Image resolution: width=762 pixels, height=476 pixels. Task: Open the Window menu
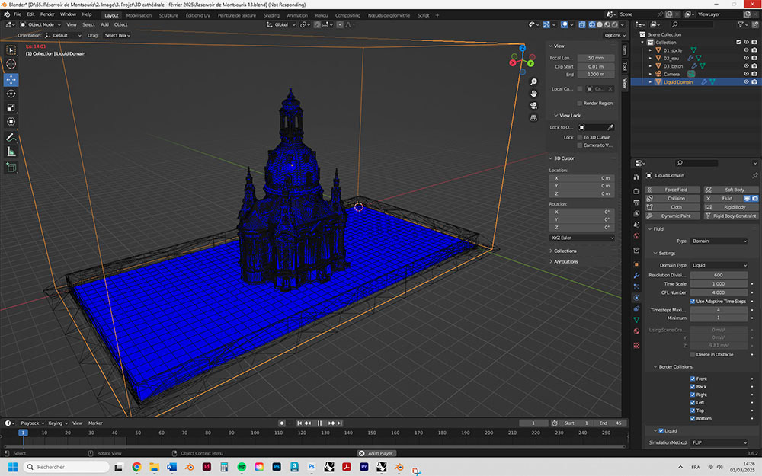[x=68, y=14]
